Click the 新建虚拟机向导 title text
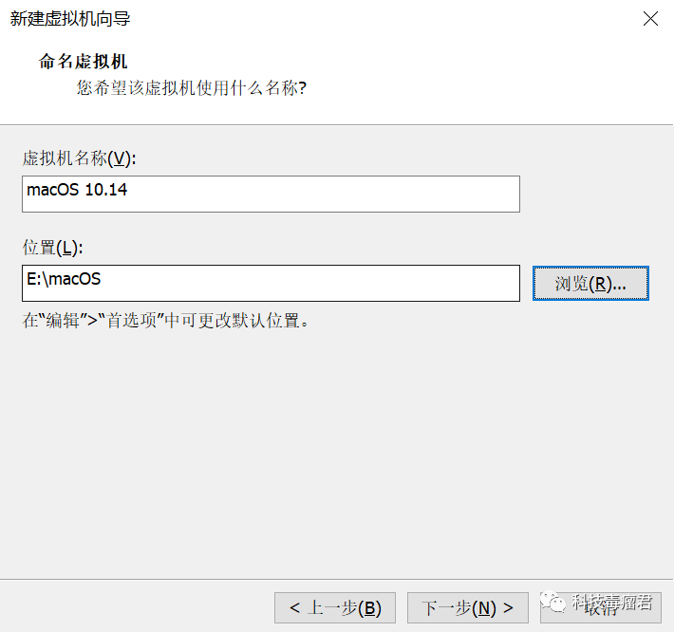674x632 pixels. pyautogui.click(x=69, y=18)
